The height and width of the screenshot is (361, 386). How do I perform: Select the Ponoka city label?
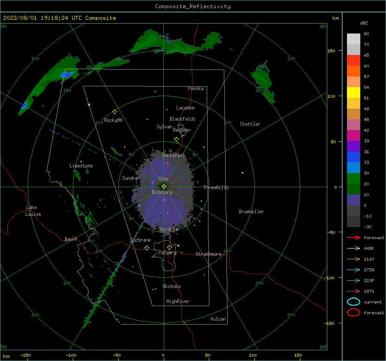pos(196,88)
